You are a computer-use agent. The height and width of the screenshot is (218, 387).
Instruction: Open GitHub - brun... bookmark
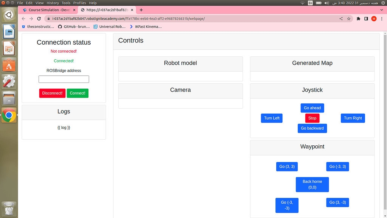74,27
